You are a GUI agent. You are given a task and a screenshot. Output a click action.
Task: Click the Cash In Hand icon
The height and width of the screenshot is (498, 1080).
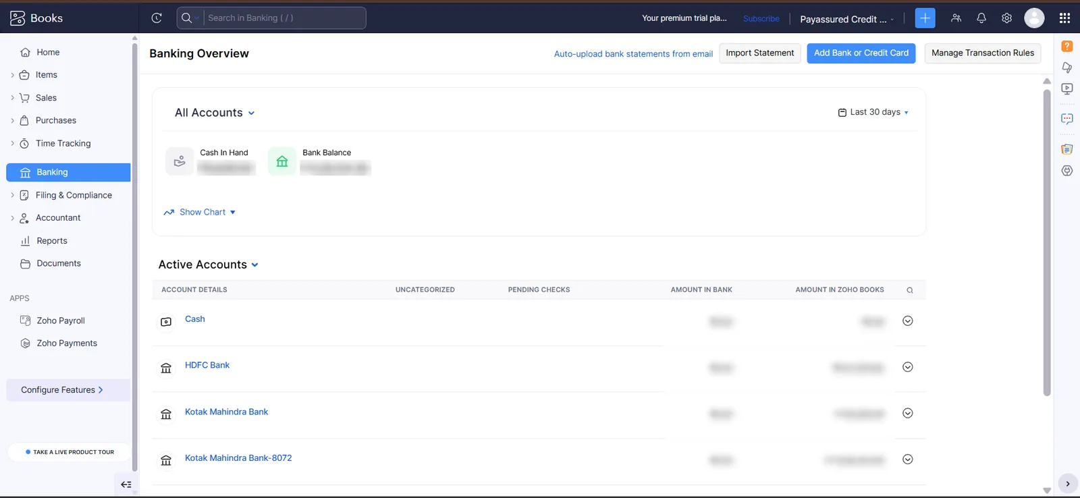(180, 161)
